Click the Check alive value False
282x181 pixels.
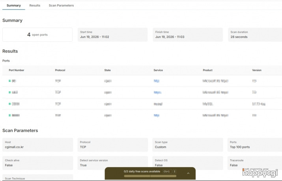click(x=9, y=165)
